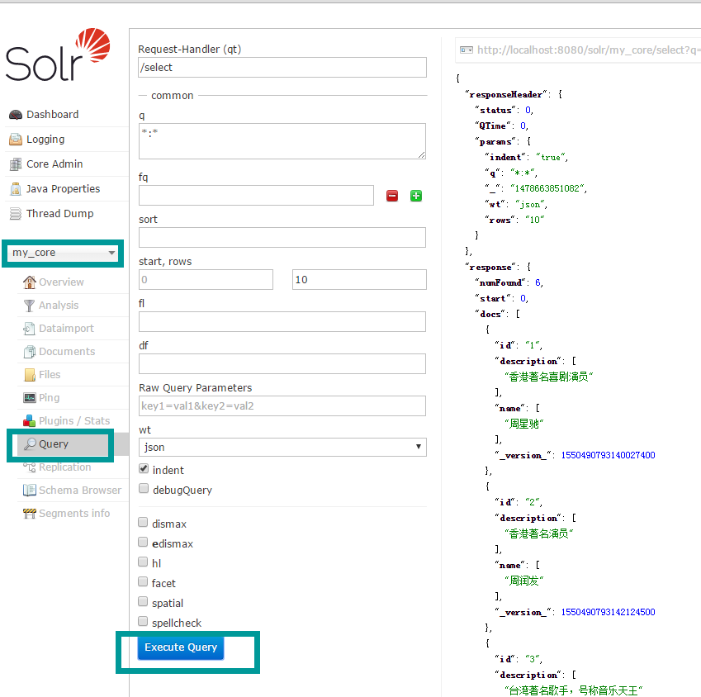Go to the Plugins / Stats section
Viewport: 701px width, 697px height.
pos(74,421)
